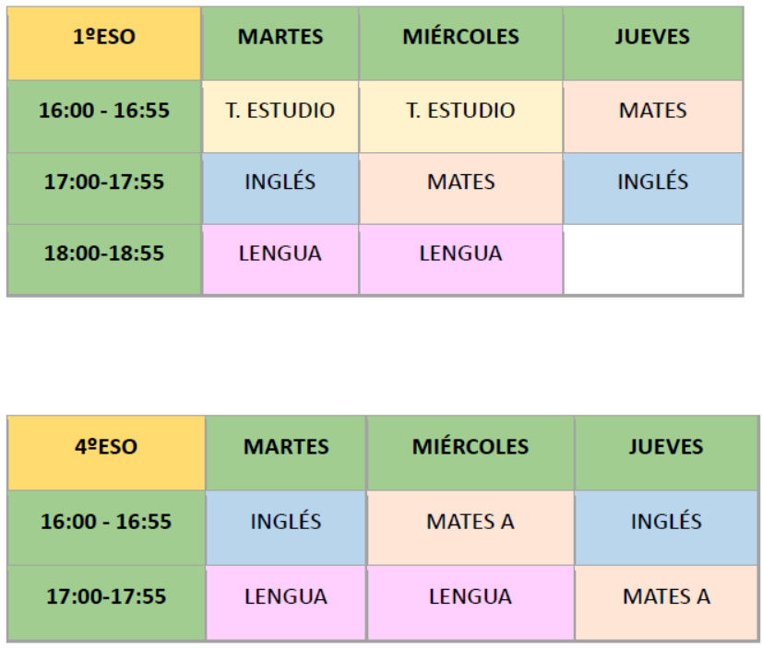Select 1ºESO Wednesday T. ESTUDIO cell

pyautogui.click(x=460, y=111)
